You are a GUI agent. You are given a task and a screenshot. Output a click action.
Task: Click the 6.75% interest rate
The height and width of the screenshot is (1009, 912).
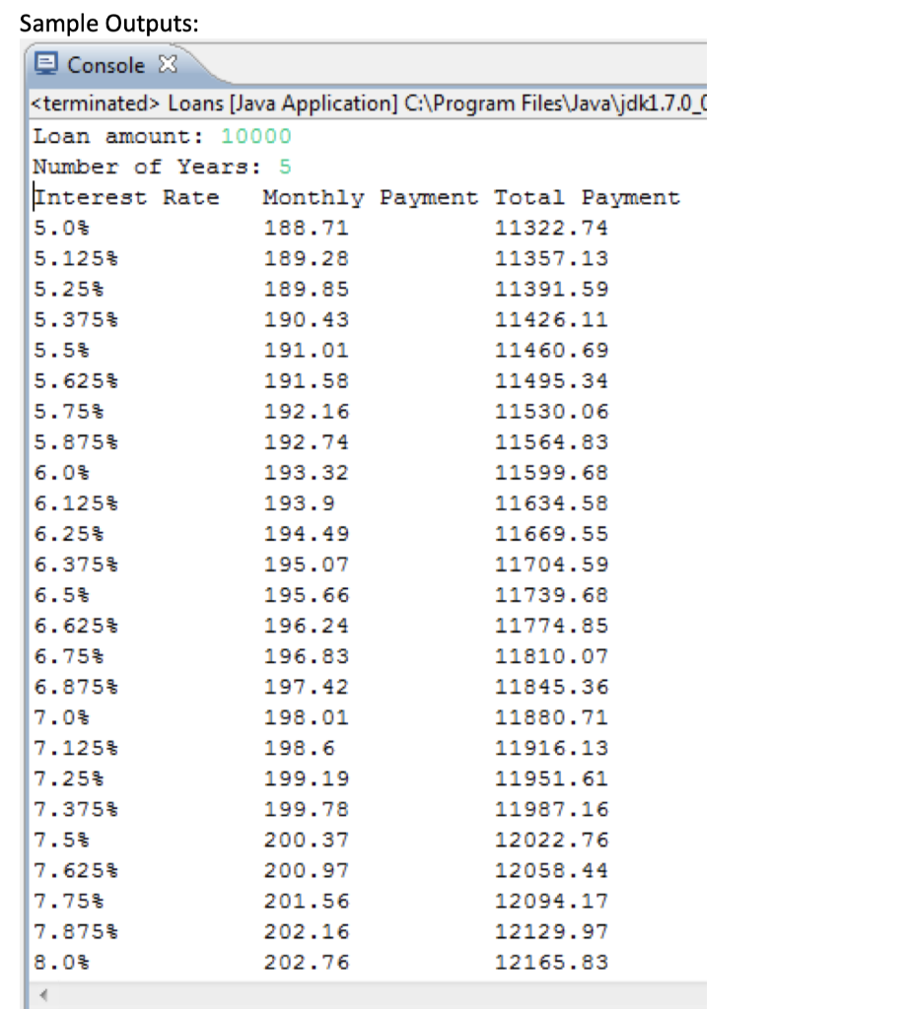point(68,655)
